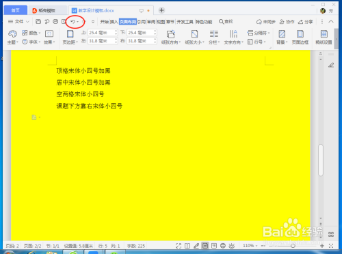
Task: Click the Redo icon next to Undo
Action: click(84, 22)
